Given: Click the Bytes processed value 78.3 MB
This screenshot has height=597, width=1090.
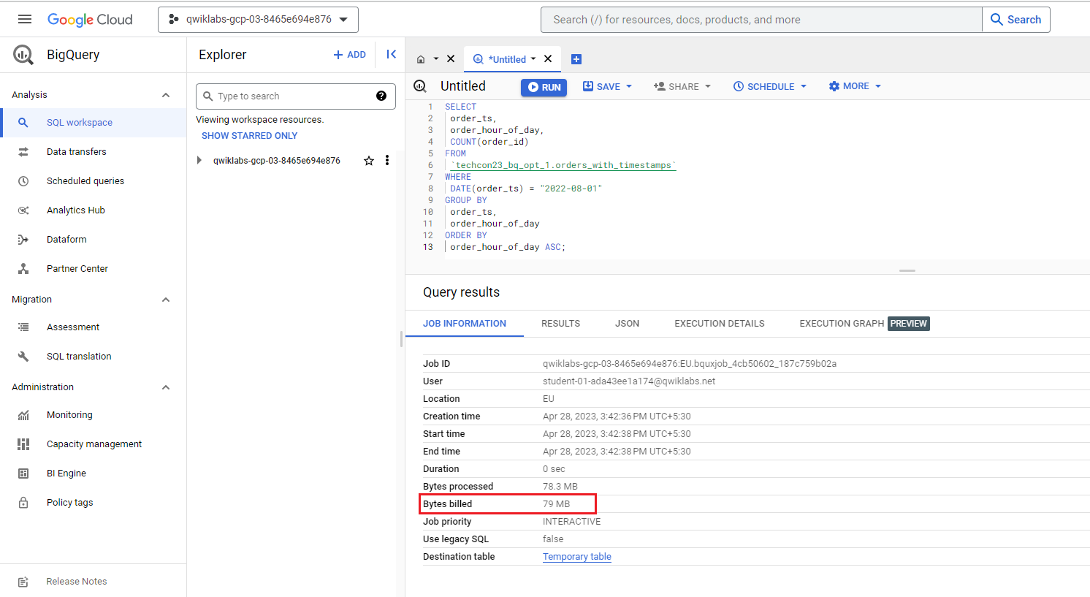Looking at the screenshot, I should pyautogui.click(x=560, y=487).
